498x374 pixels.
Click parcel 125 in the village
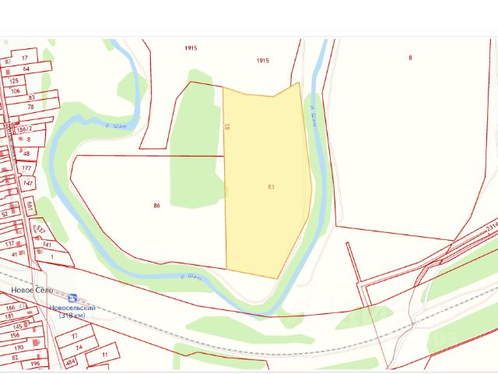pos(14,81)
